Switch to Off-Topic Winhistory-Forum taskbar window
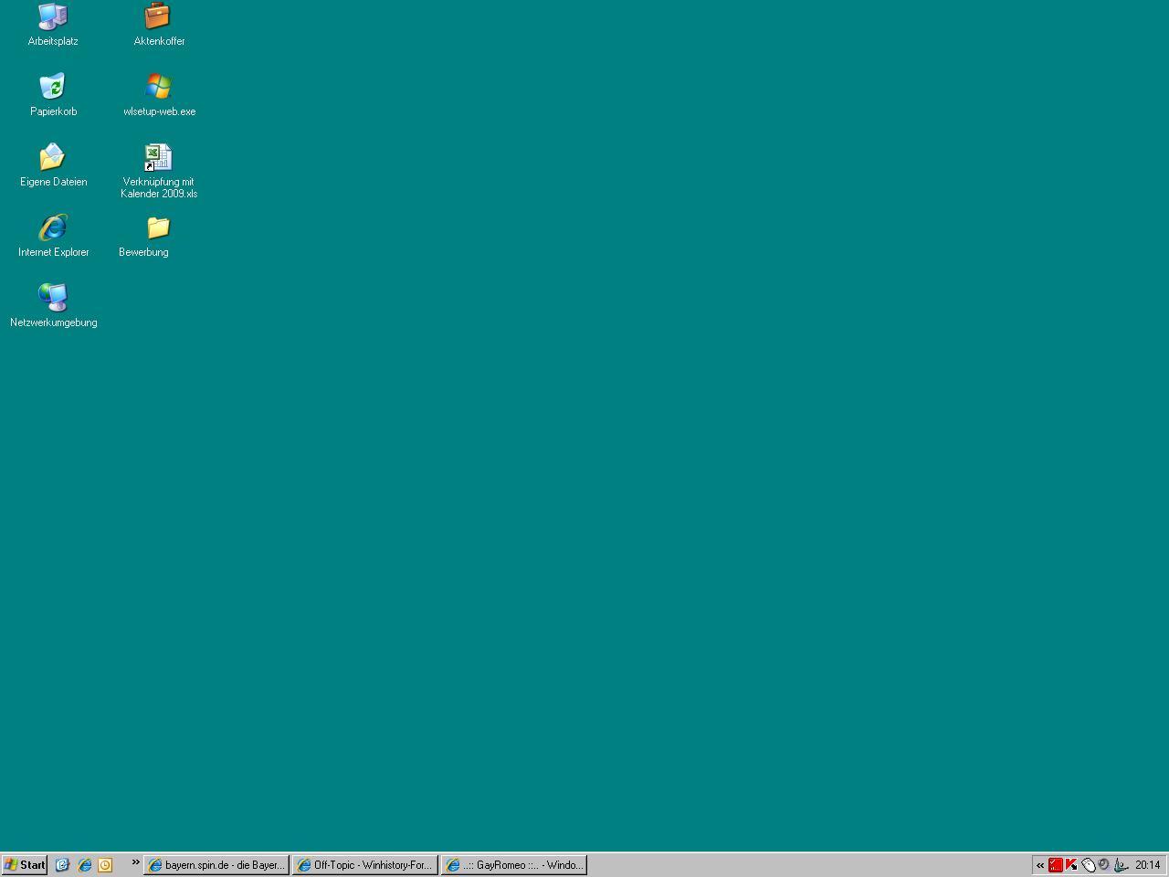The height and width of the screenshot is (877, 1169). point(365,865)
